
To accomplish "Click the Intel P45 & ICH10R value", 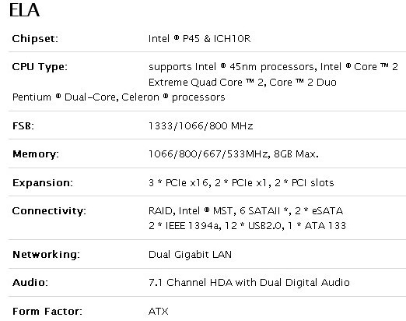I will point(199,39).
